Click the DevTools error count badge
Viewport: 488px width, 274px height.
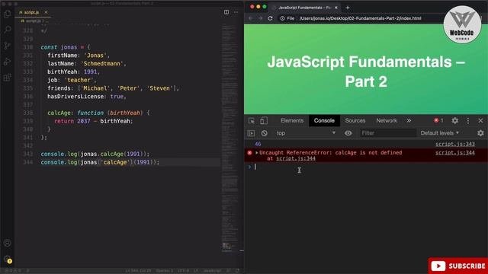tap(438, 120)
